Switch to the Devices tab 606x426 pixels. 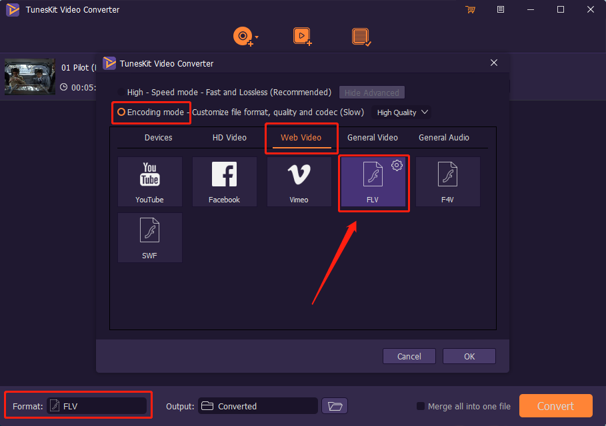pyautogui.click(x=159, y=137)
